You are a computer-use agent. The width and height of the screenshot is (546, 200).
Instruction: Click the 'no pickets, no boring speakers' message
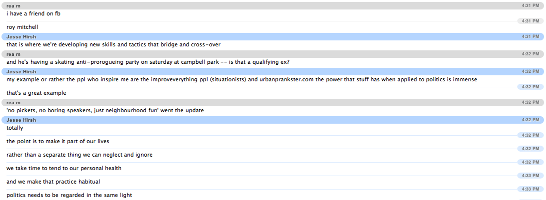pos(105,110)
